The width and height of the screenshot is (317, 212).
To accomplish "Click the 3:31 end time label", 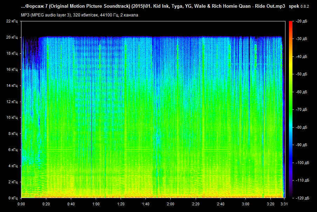I will 284,204.
